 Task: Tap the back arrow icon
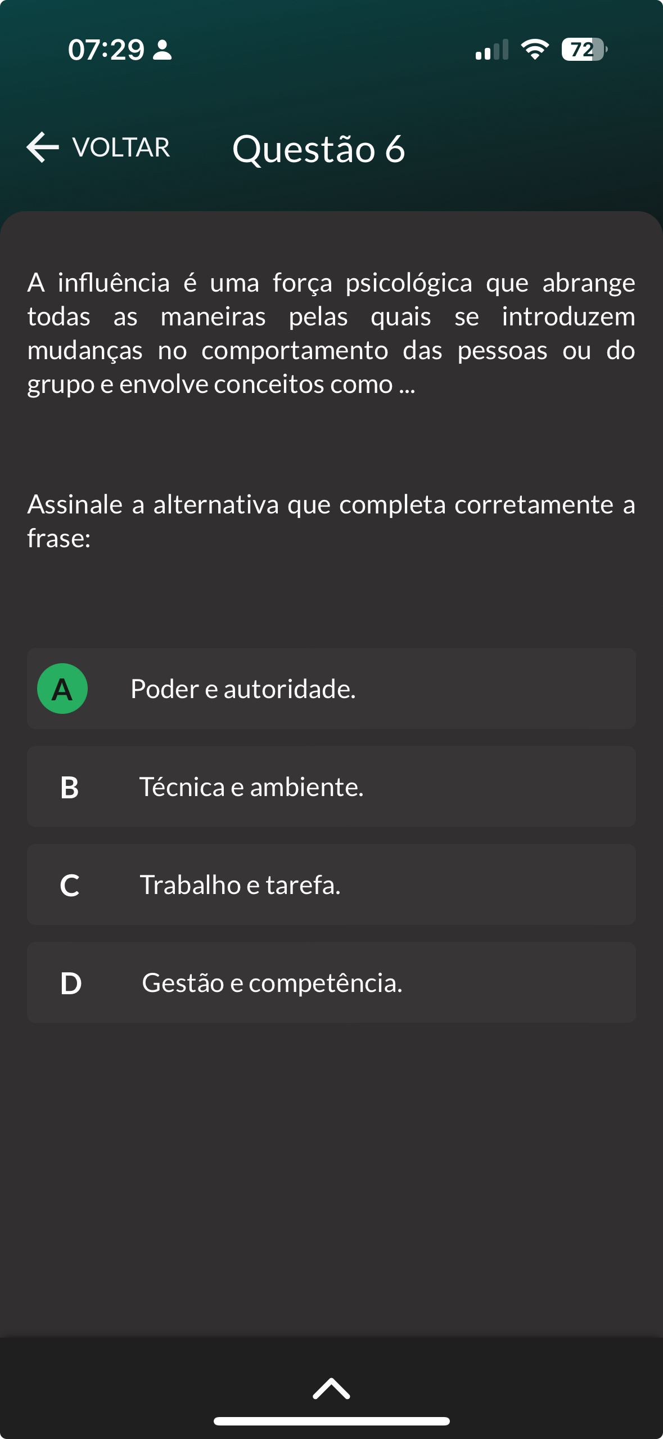(x=43, y=148)
